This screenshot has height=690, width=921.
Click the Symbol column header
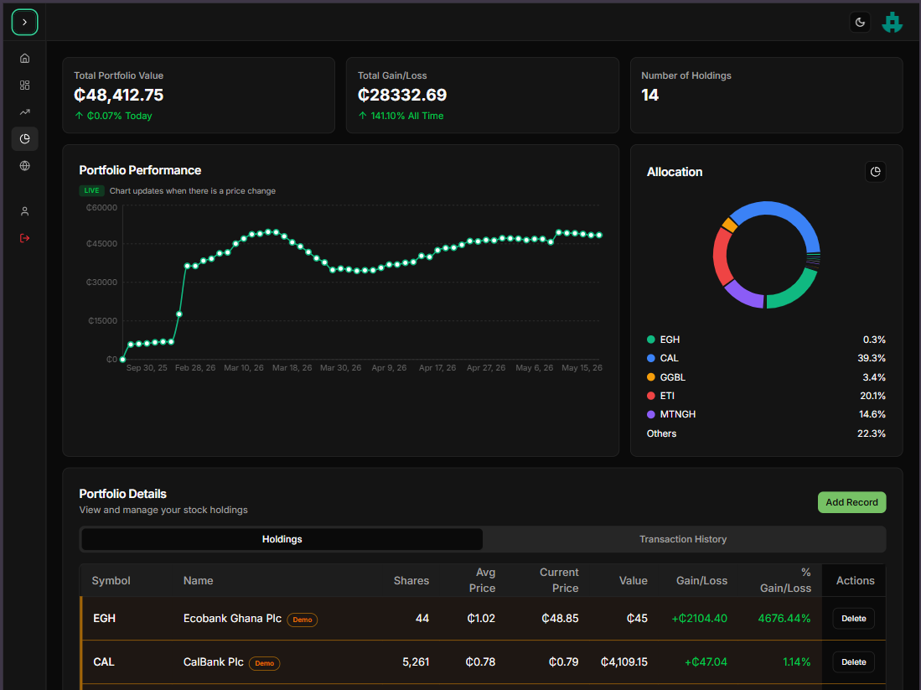111,581
